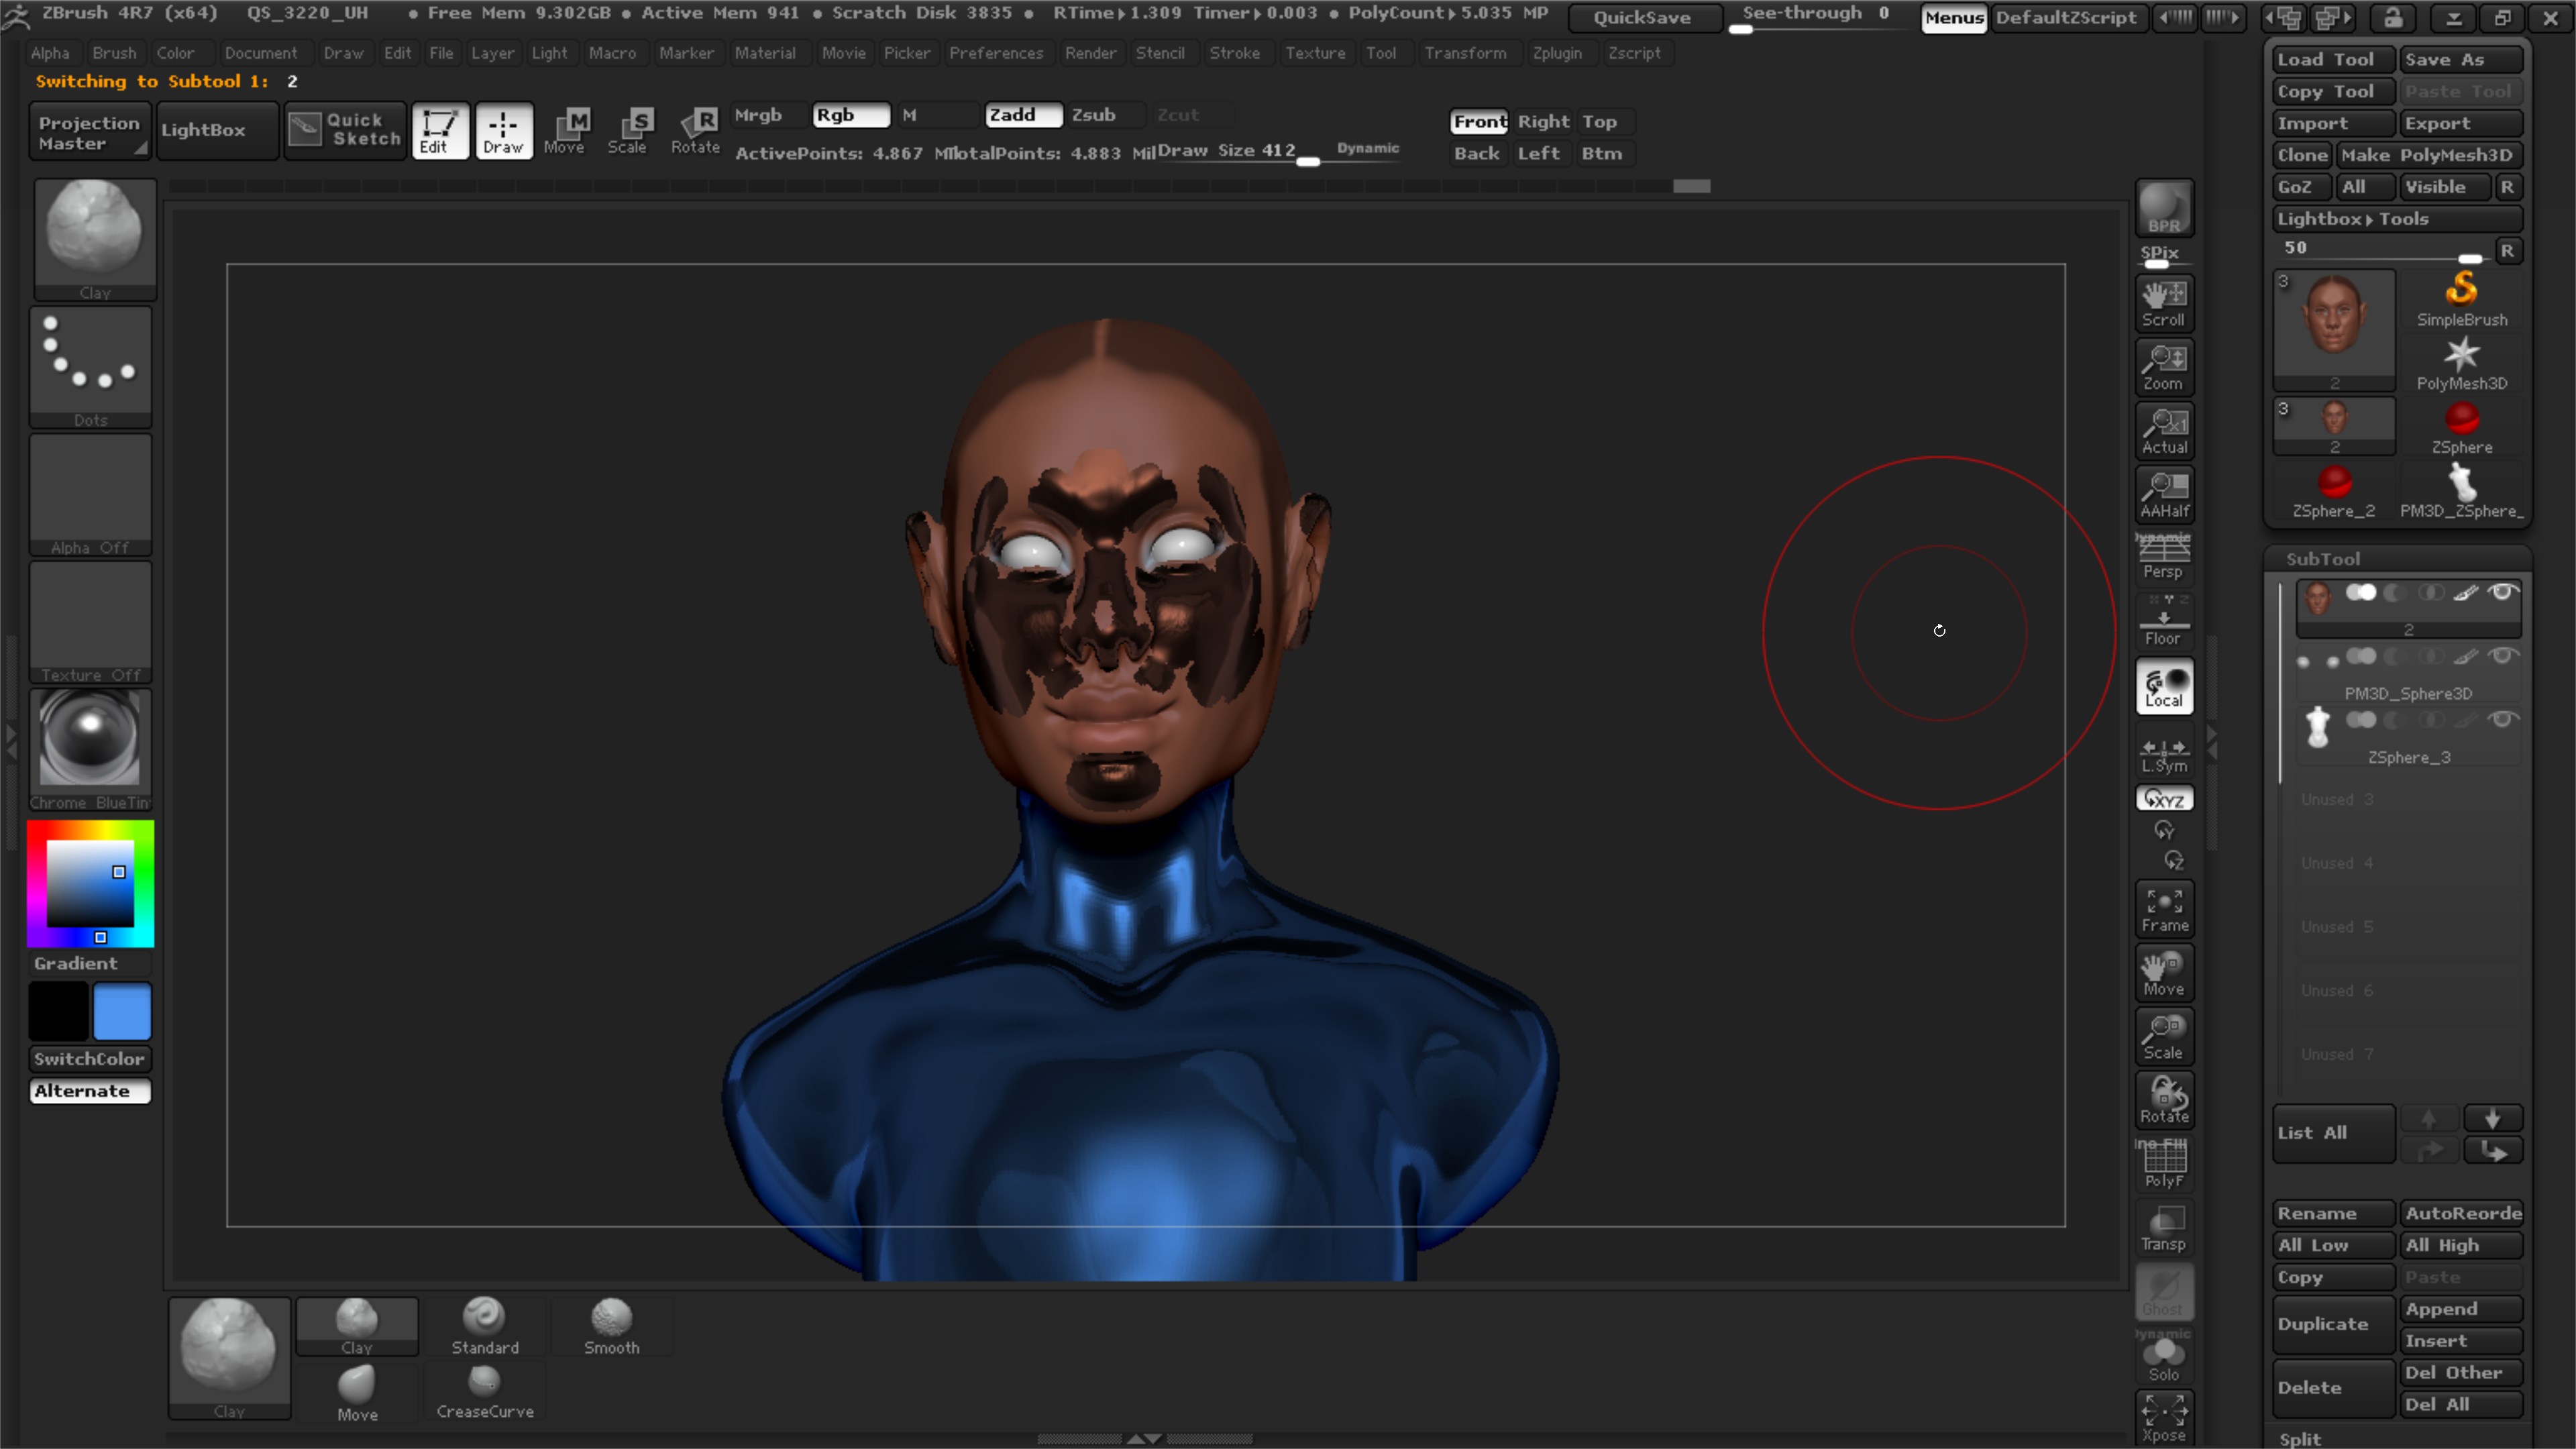This screenshot has width=2576, height=1449.
Task: Toggle Transp transparency mode
Action: coord(2164,1228)
